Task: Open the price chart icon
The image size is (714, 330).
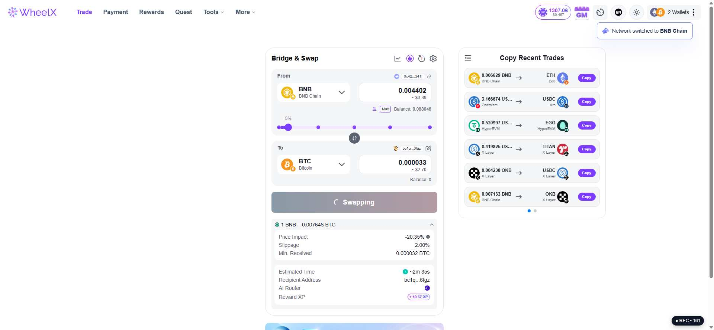Action: click(398, 59)
